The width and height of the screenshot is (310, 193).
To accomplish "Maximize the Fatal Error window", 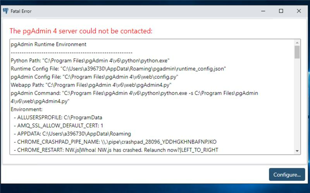I will [281, 11].
